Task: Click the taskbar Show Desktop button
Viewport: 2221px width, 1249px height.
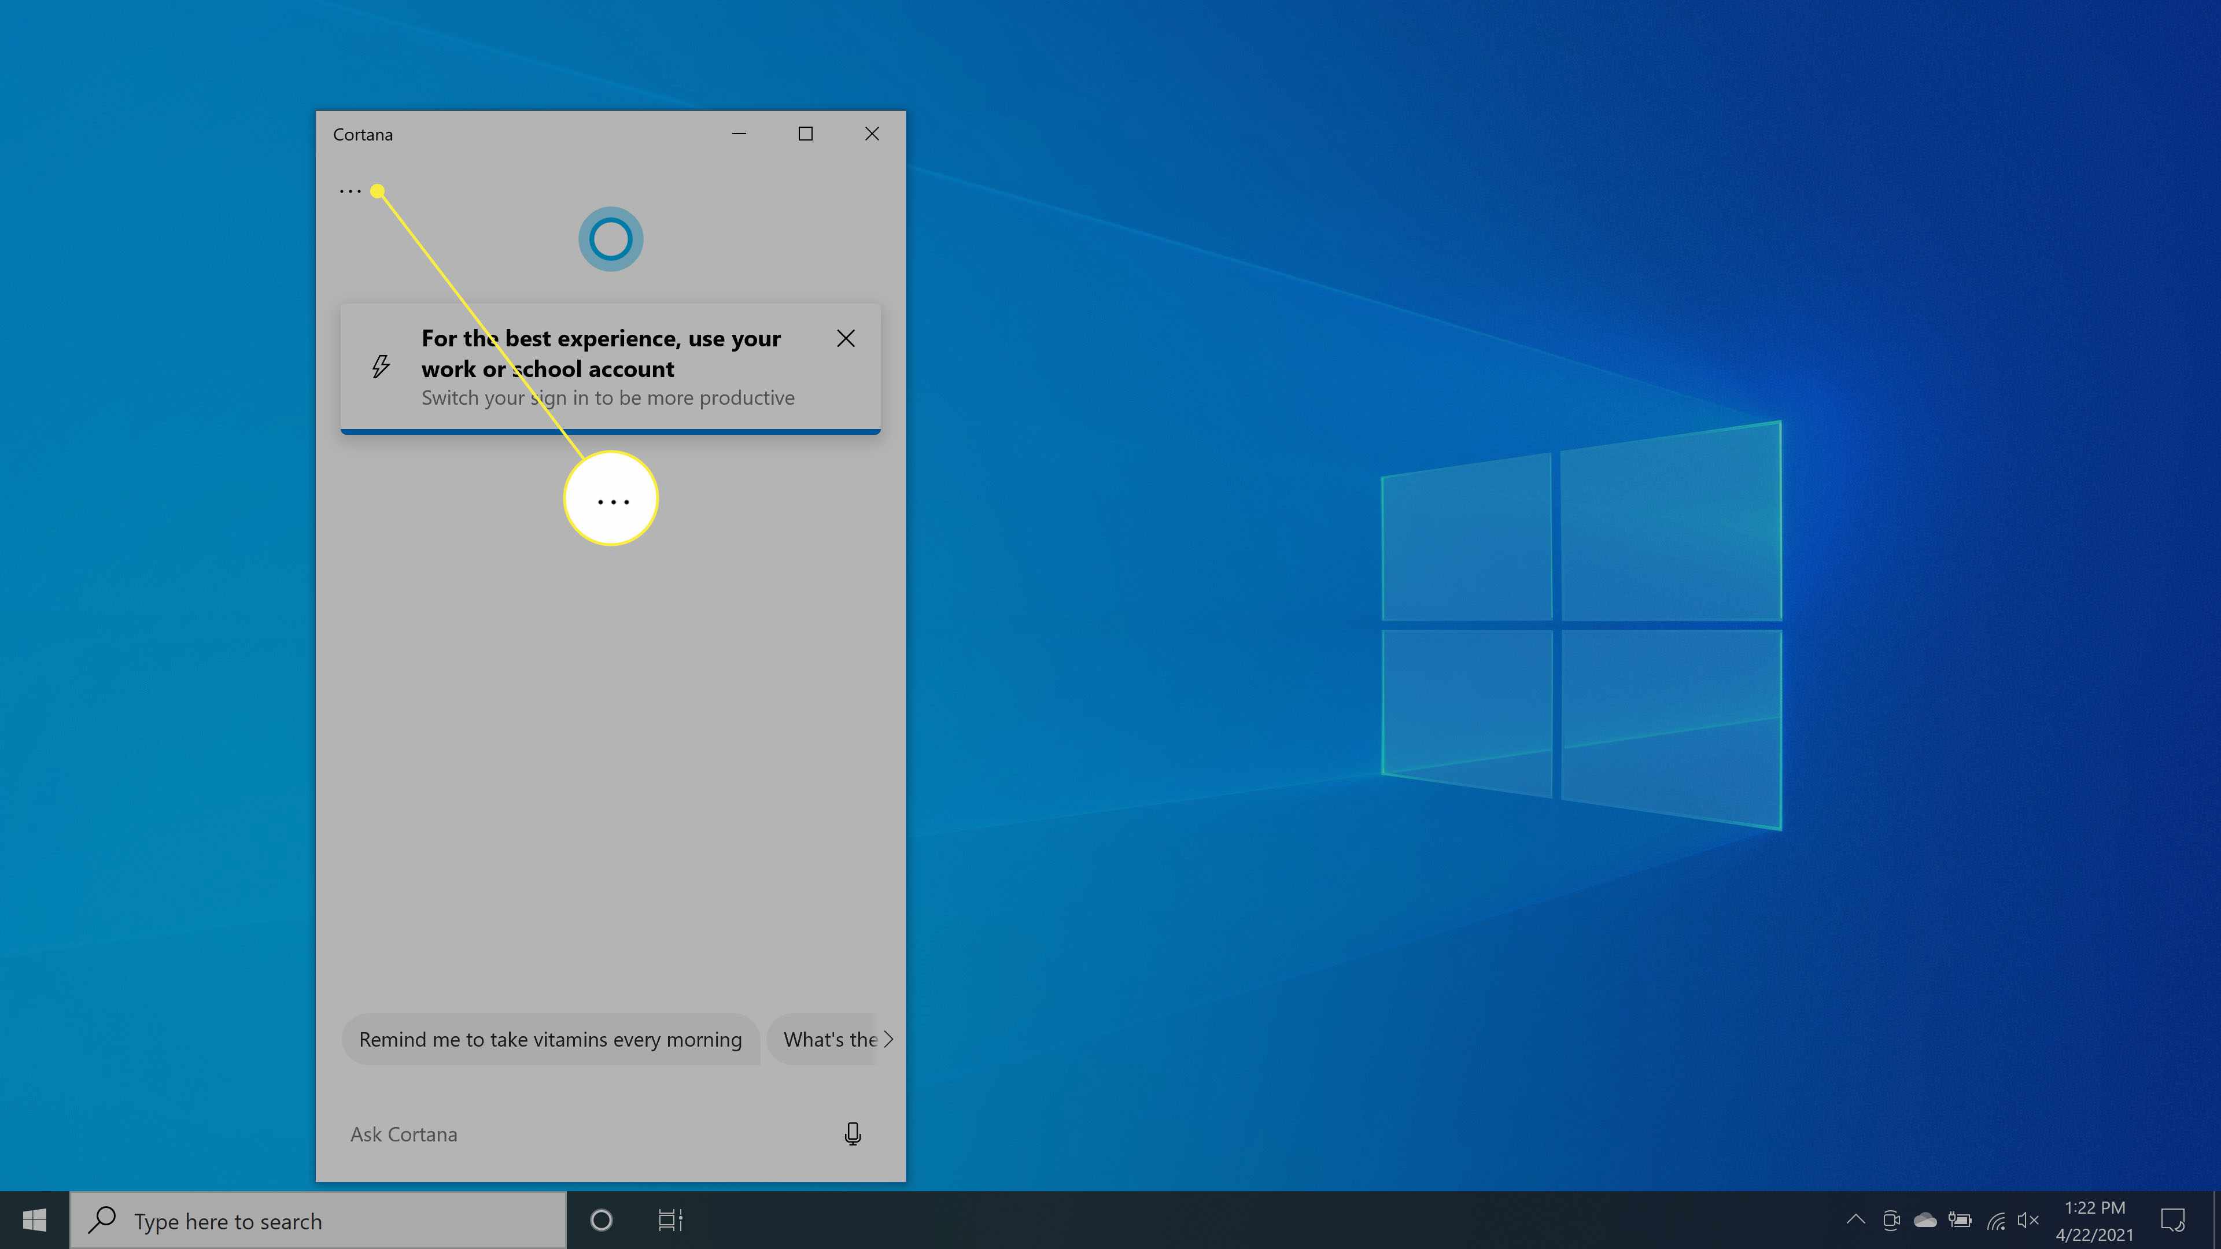Action: pos(2215,1220)
